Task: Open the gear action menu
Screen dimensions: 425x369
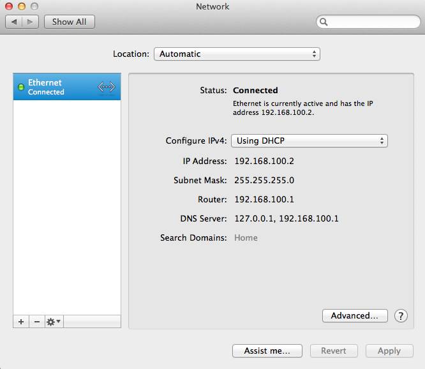Action: tap(54, 322)
